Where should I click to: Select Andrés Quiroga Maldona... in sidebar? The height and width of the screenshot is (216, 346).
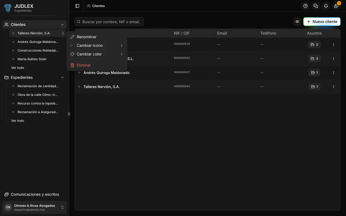click(x=38, y=42)
